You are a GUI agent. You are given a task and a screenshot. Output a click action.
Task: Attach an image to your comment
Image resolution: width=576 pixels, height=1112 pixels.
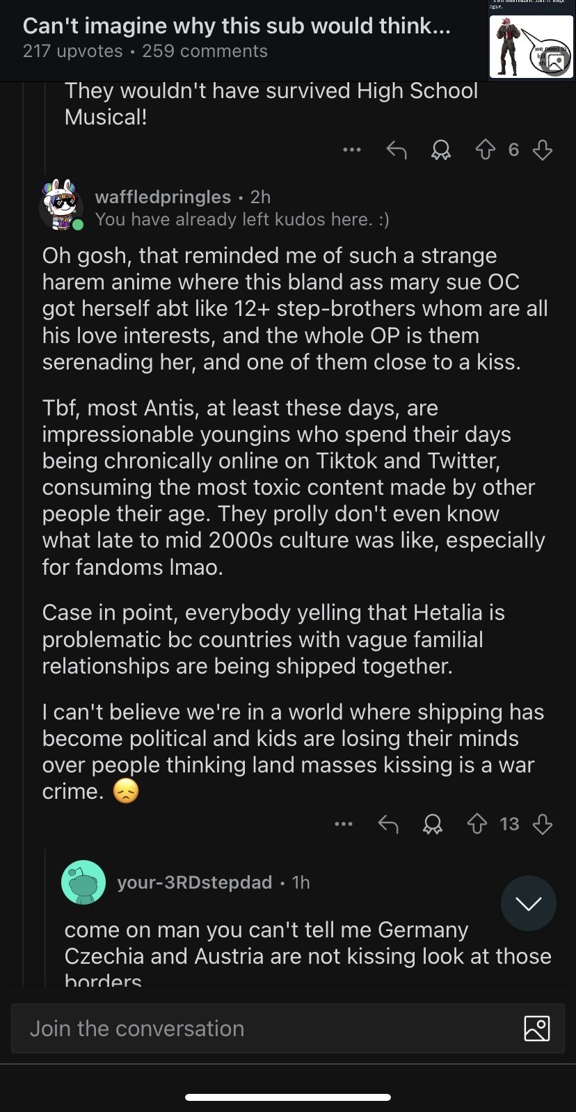536,1028
